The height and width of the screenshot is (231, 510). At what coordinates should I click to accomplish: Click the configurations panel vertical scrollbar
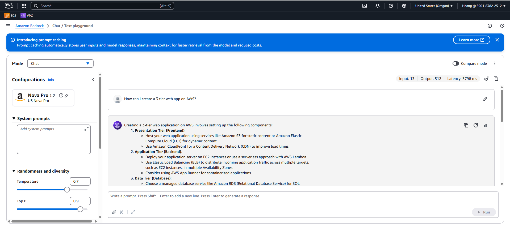(x=100, y=113)
